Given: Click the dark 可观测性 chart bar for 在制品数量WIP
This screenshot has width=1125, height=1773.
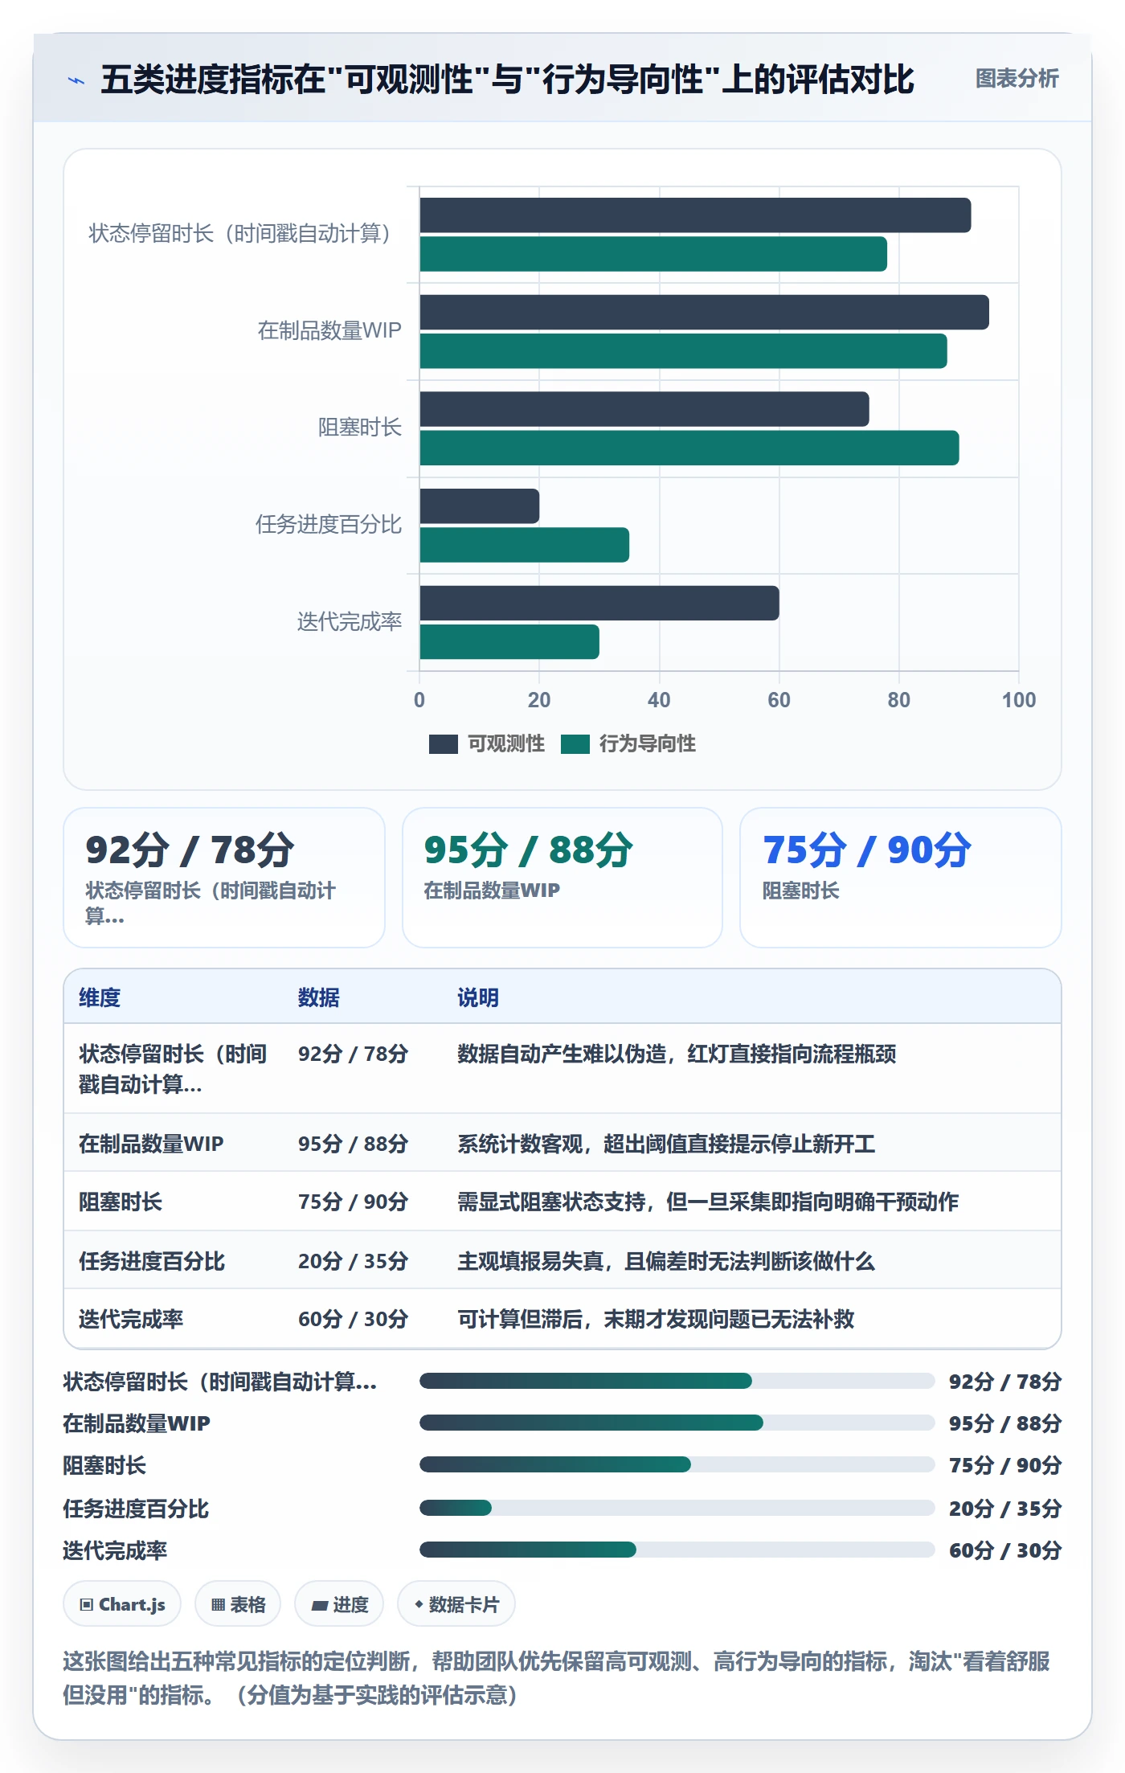Looking at the screenshot, I should pyautogui.click(x=704, y=312).
